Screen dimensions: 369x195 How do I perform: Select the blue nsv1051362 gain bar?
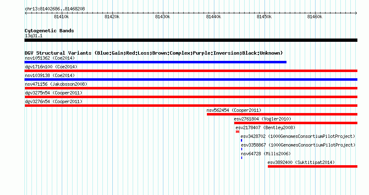click(155, 62)
